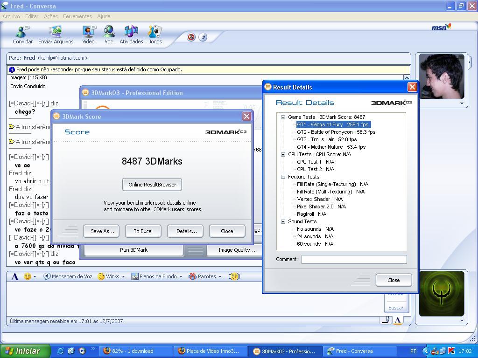The image size is (478, 358).
Task: Switch to text typing tab icon
Action: pyautogui.click(x=398, y=320)
